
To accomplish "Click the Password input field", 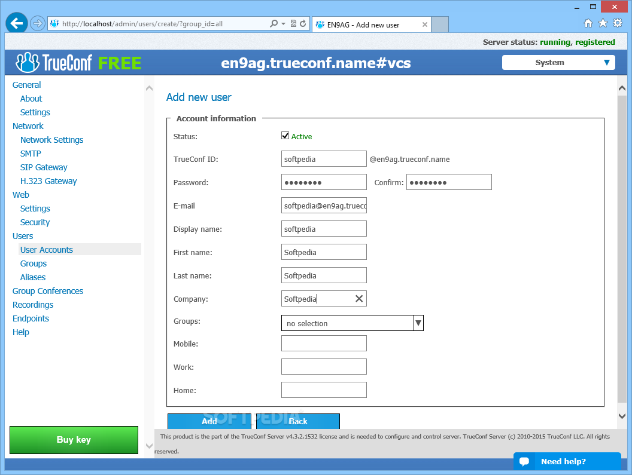I will point(324,182).
